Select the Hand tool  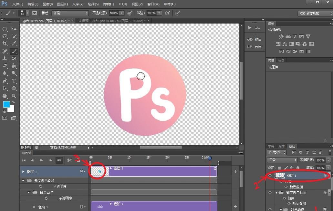[5, 96]
